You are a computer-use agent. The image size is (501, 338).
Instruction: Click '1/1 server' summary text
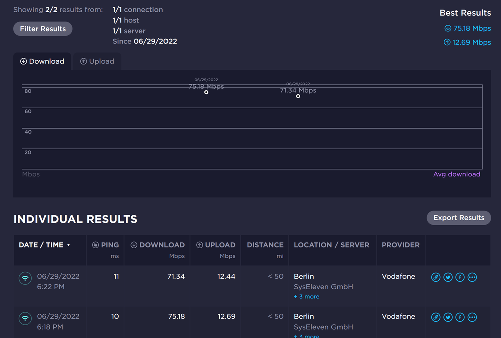pyautogui.click(x=129, y=31)
